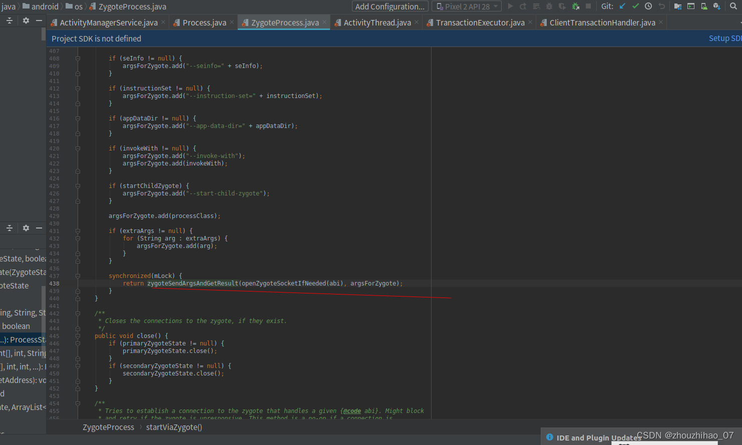The width and height of the screenshot is (742, 445).
Task: Hide top side panel with minus icon
Action: click(x=39, y=20)
